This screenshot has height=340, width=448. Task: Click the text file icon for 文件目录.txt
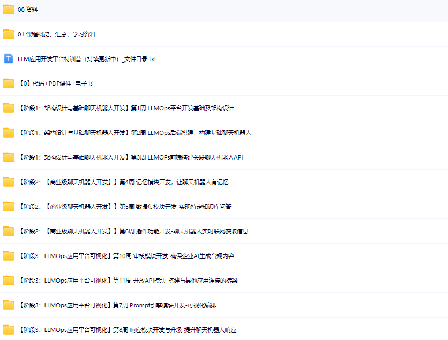[9, 59]
